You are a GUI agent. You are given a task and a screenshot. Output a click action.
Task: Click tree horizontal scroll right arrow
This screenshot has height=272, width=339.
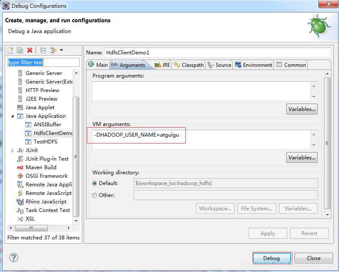69,228
